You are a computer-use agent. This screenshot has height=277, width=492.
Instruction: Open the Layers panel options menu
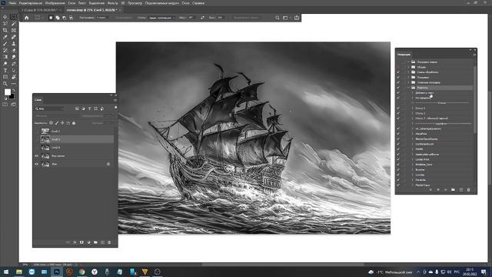click(115, 100)
